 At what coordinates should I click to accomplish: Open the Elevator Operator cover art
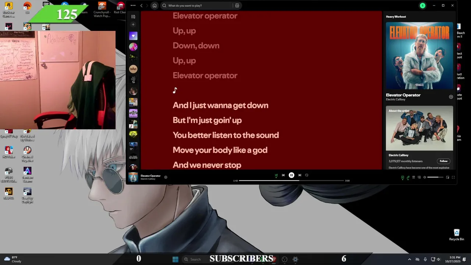[x=419, y=56]
